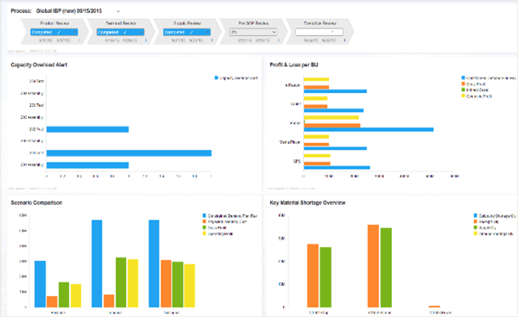
Task: Click the info icon under Product Review step
Action: tap(79, 40)
